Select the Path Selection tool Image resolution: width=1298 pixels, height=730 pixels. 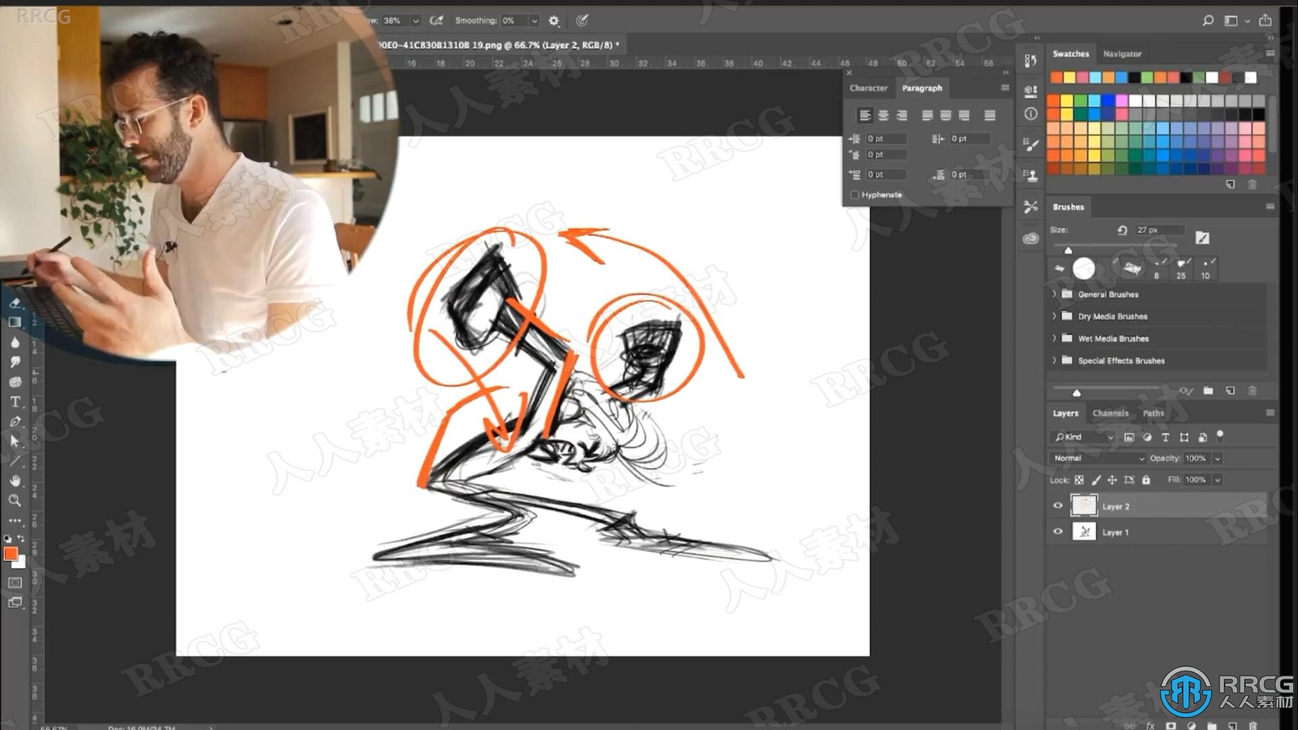[15, 441]
